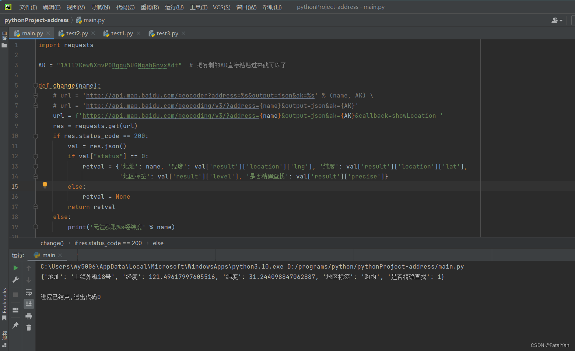Collapse comment fold marker on line 6
This screenshot has height=351, width=575.
(36, 96)
